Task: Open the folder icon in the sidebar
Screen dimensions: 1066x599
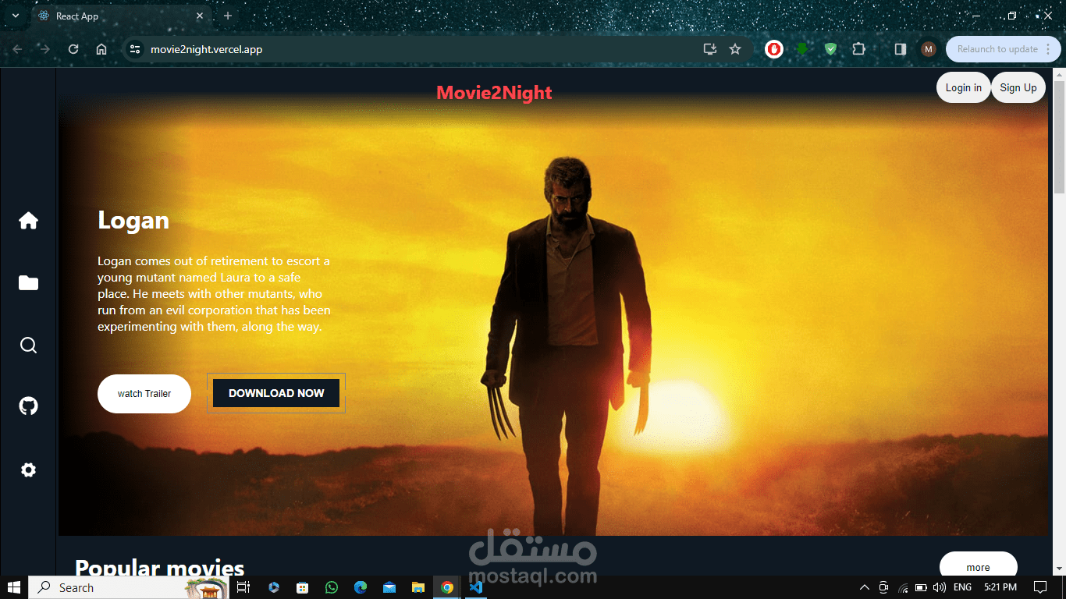Action: click(28, 283)
